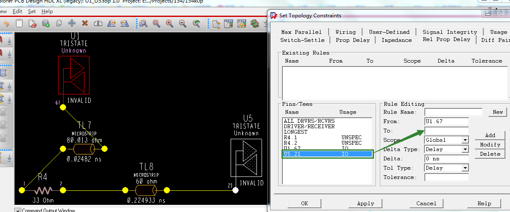510x212 pixels.
Task: Click the OK button
Action: click(x=304, y=203)
